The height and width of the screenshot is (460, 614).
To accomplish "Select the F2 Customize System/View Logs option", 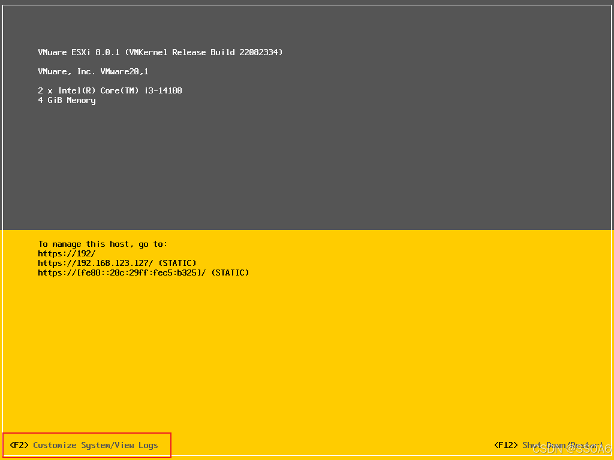I will point(84,445).
